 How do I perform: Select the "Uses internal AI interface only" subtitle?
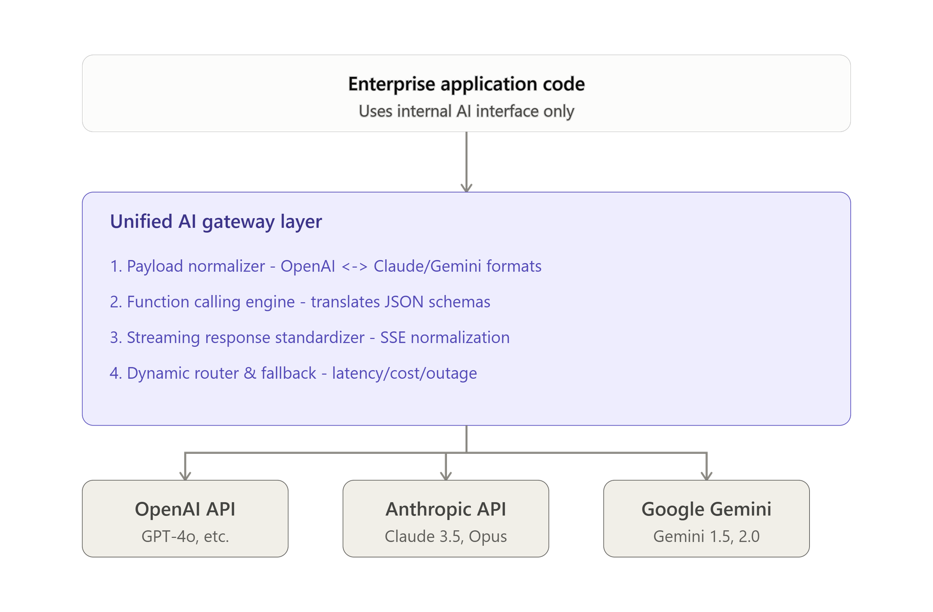466,111
